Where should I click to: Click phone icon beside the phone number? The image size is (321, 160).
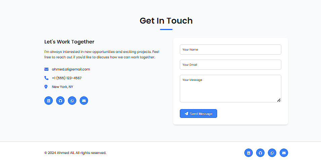(46, 78)
